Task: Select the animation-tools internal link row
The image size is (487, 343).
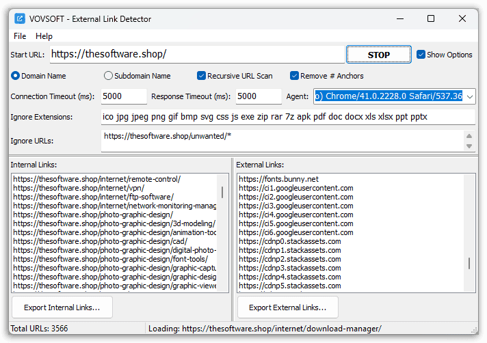Action: [x=115, y=232]
